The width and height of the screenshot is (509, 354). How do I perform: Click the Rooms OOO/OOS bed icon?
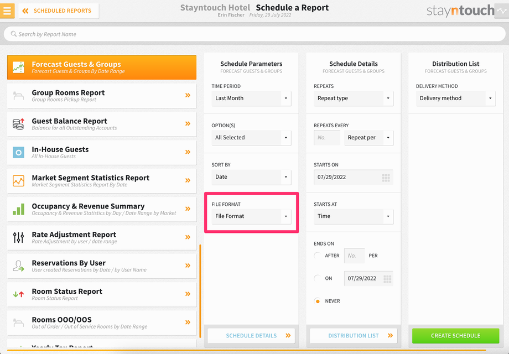[18, 323]
